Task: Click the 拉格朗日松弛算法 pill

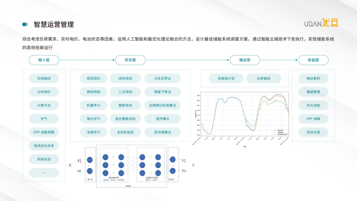Action: point(162,105)
